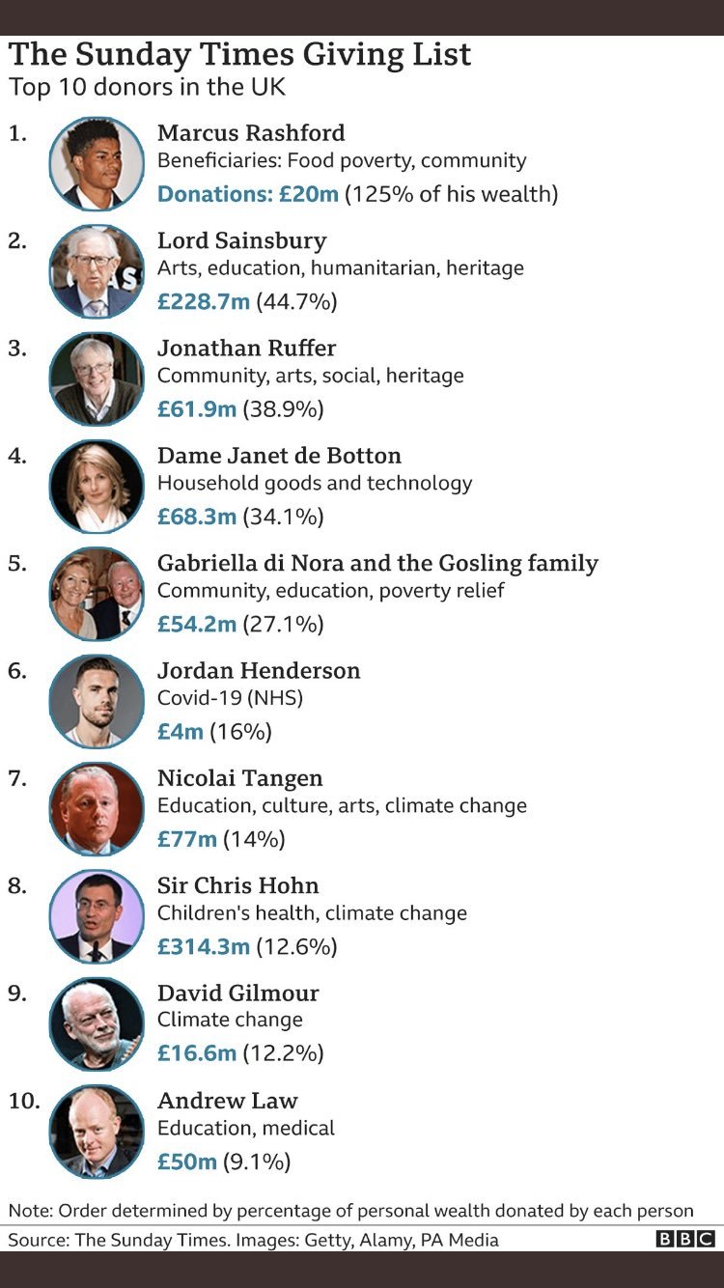Click the "Top 10 donors in the UK" subtitle
The height and width of the screenshot is (1288, 724).
pos(147,87)
